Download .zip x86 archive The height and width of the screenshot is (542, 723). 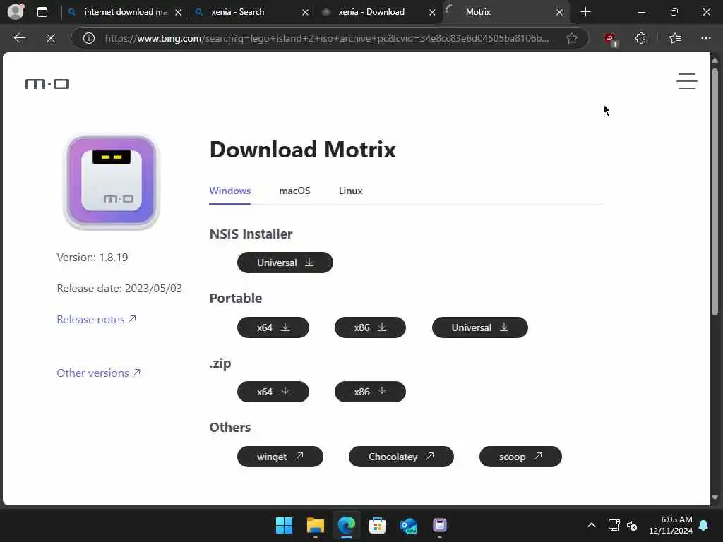370,392
